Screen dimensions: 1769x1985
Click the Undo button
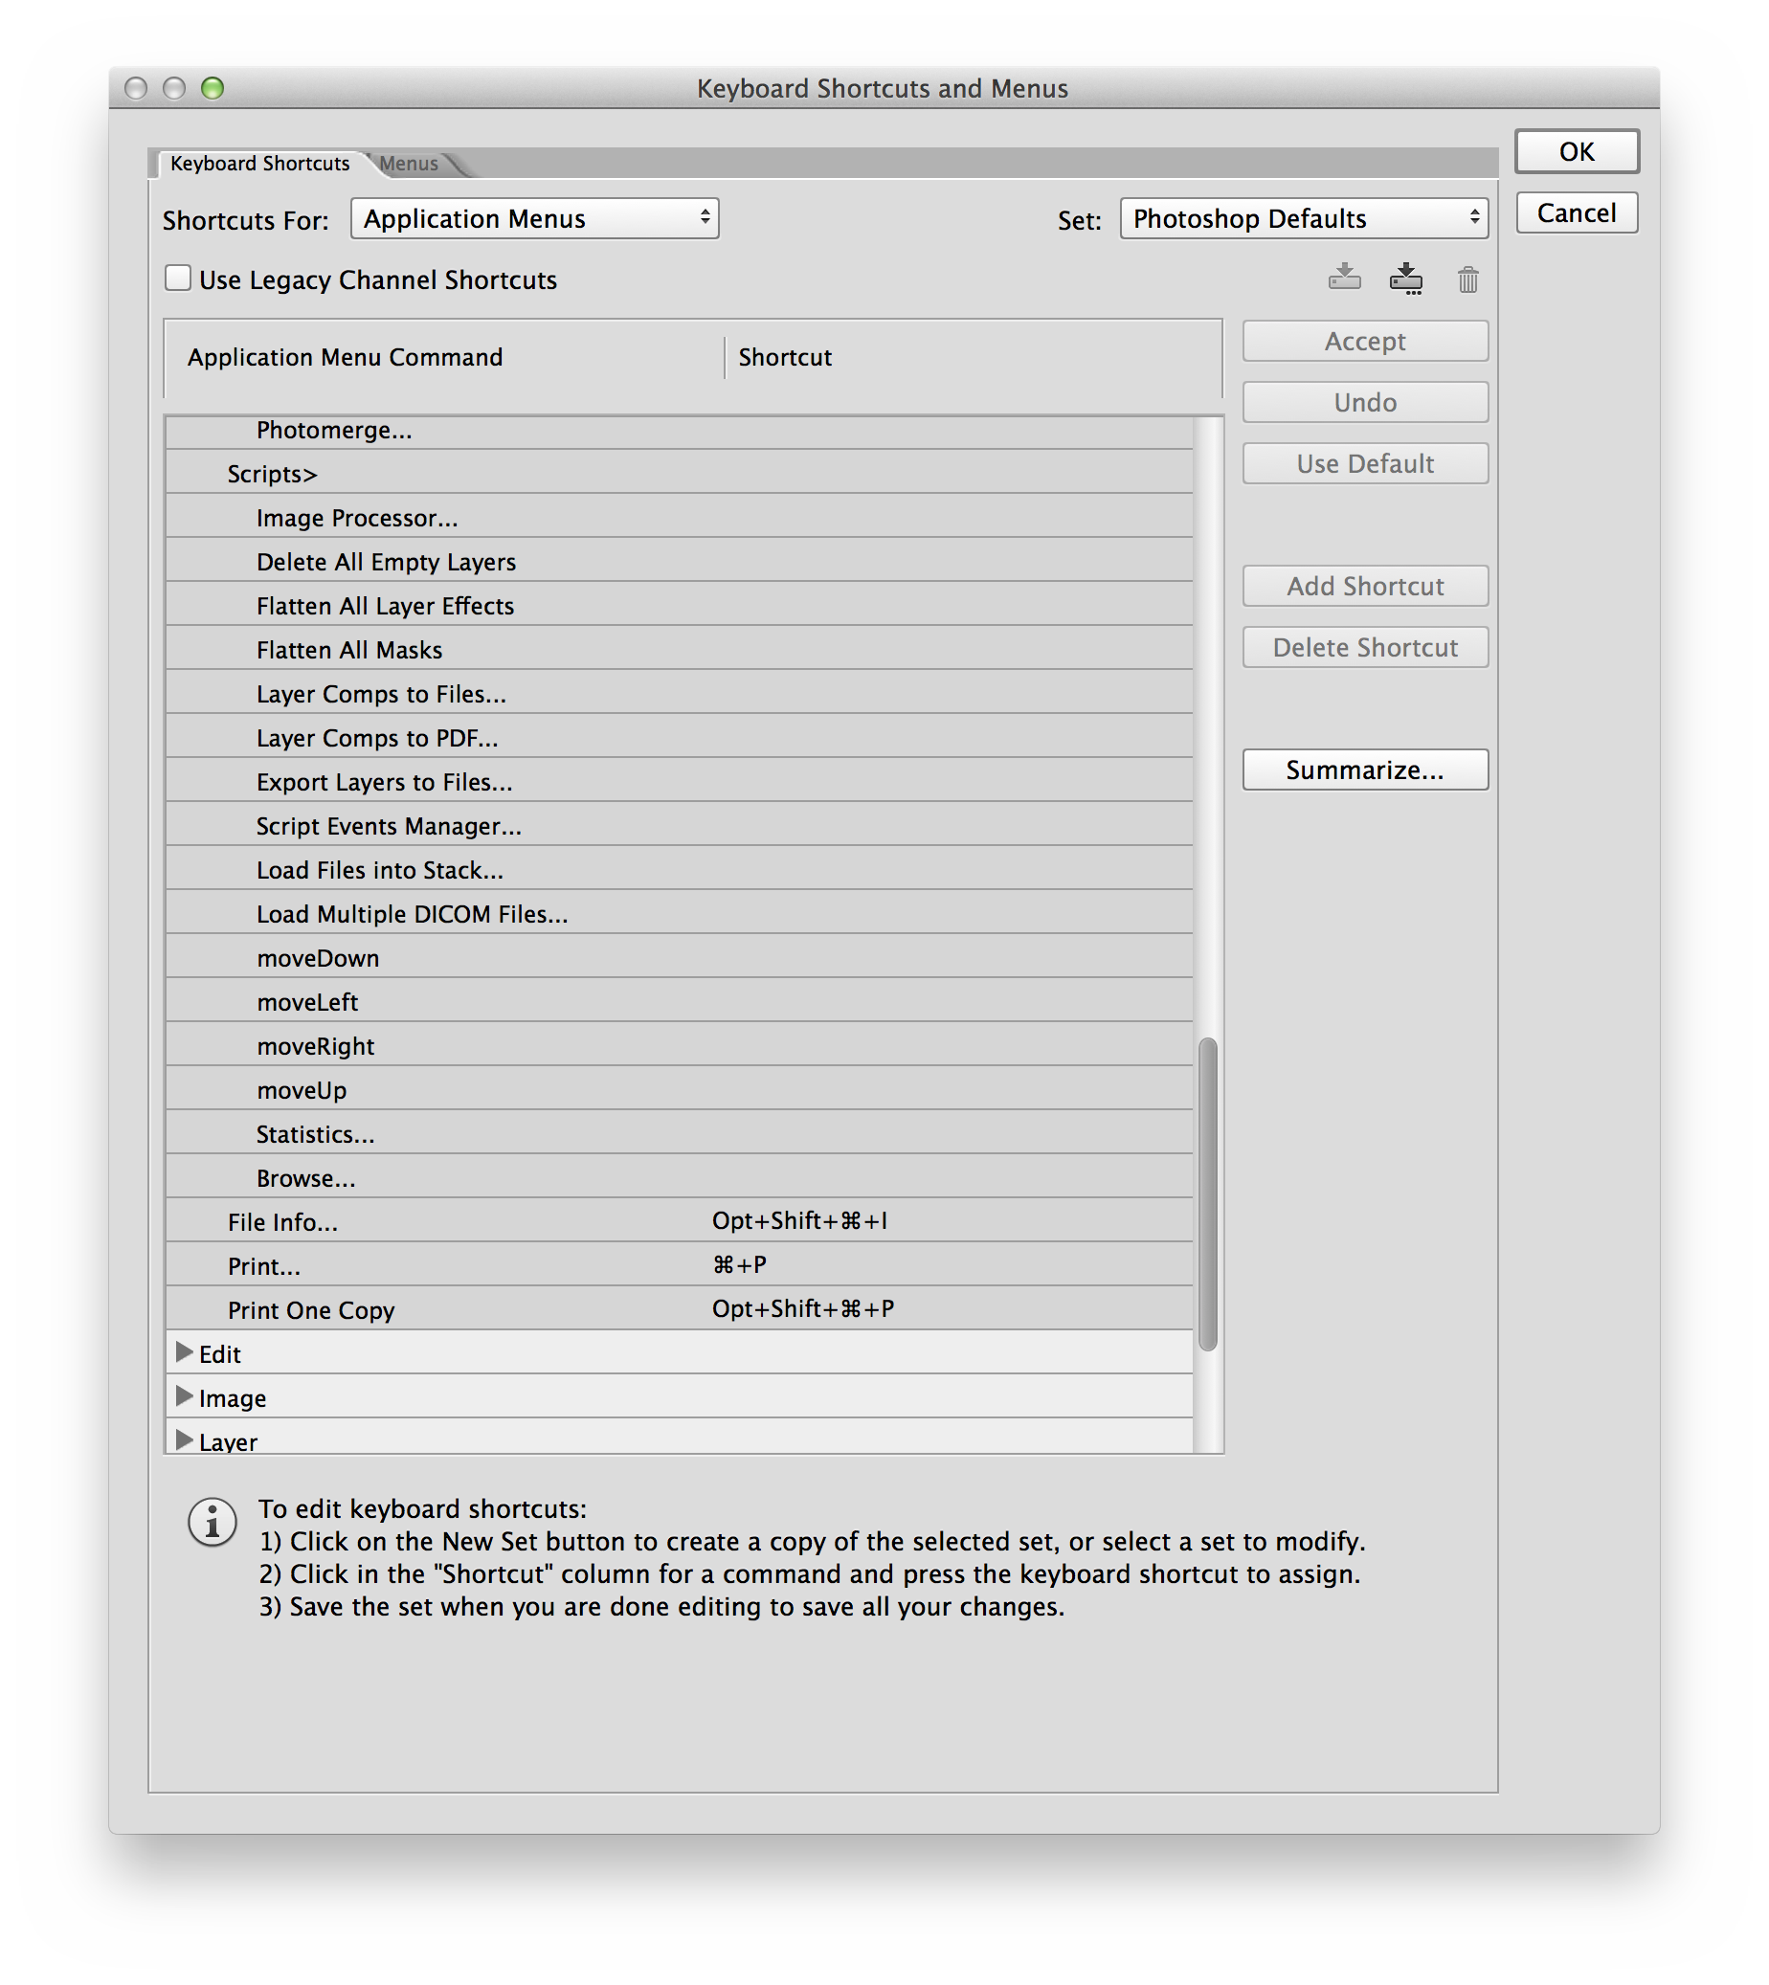point(1365,402)
